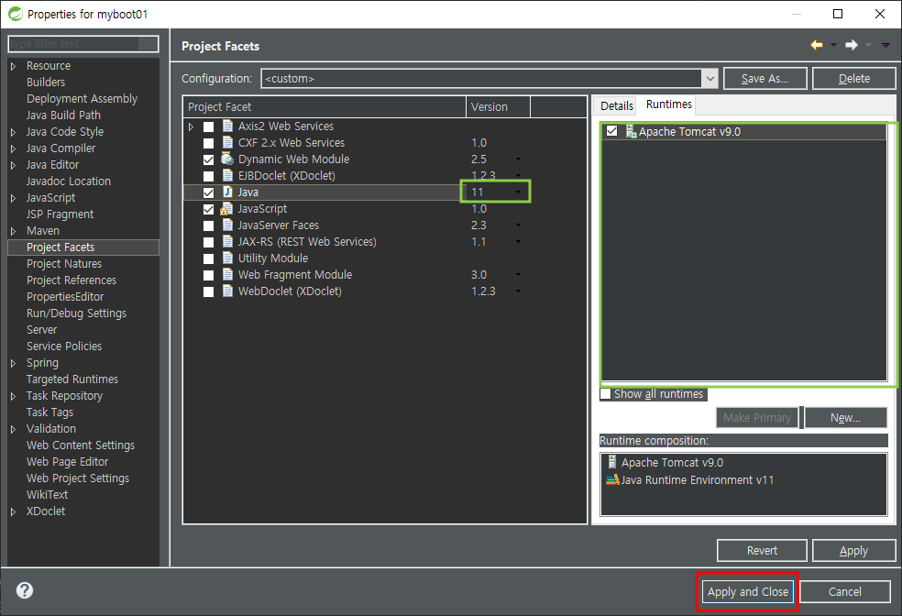Click the Cancel button
Image resolution: width=902 pixels, height=616 pixels.
pos(844,591)
